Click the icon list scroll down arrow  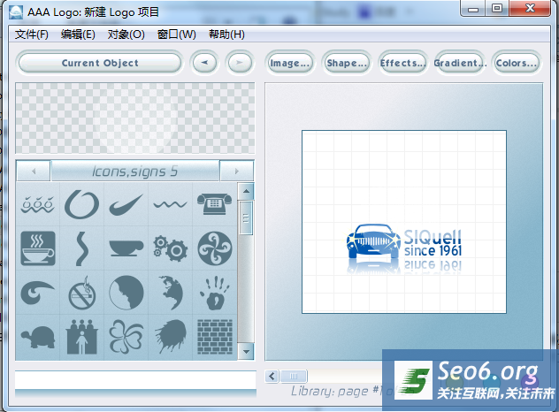[x=246, y=351]
